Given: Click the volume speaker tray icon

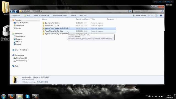Looking at the screenshot, I should [162, 97].
